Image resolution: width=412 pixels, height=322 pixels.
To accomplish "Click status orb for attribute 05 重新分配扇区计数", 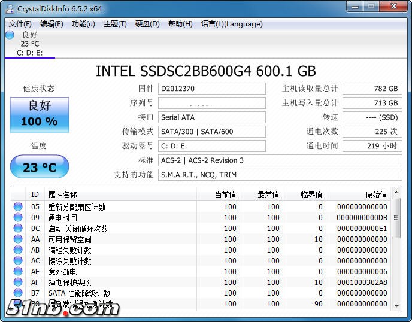I will [x=18, y=207].
